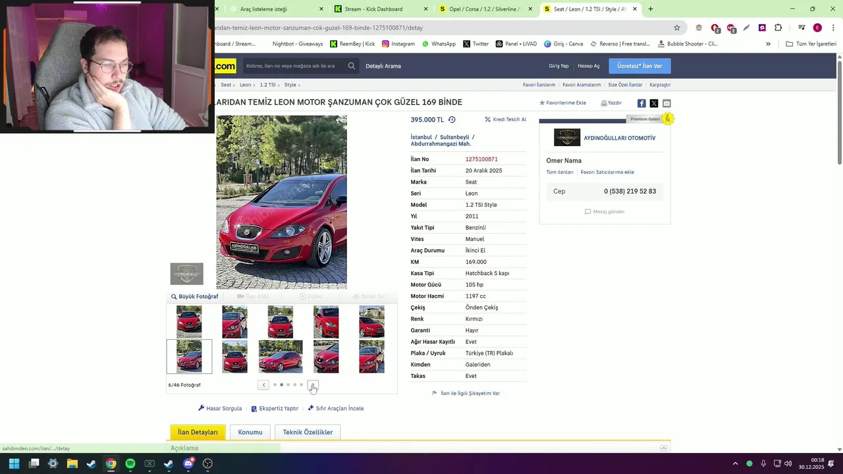Click Favori Aramalarım link
843x474 pixels.
[582, 85]
